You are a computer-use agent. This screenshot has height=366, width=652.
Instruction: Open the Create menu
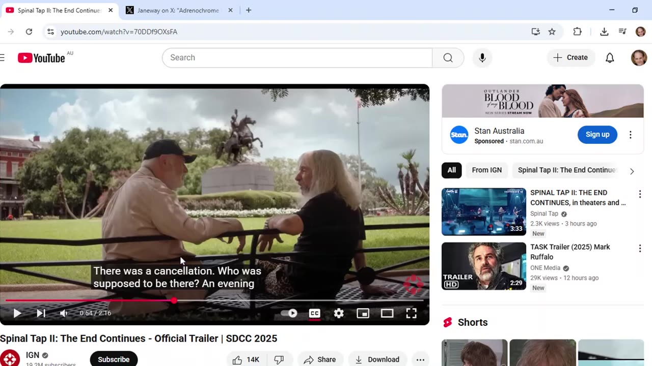[x=570, y=57]
